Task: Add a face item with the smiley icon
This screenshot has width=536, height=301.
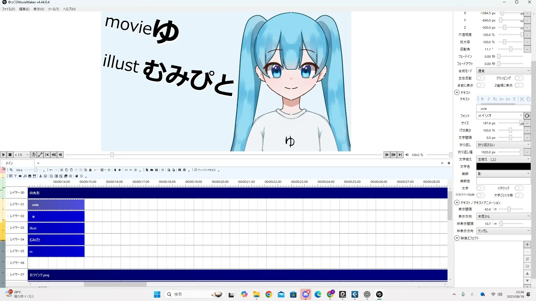Action: click(45, 176)
